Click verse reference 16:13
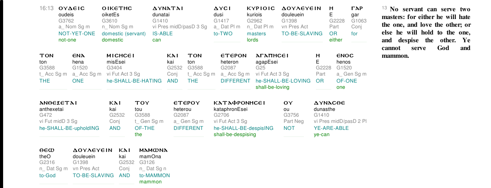491x188 pixels. point(47,8)
